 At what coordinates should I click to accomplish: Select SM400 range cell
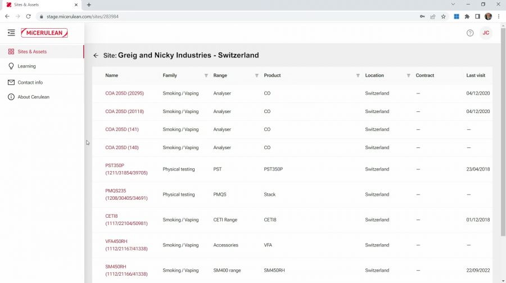pyautogui.click(x=227, y=271)
